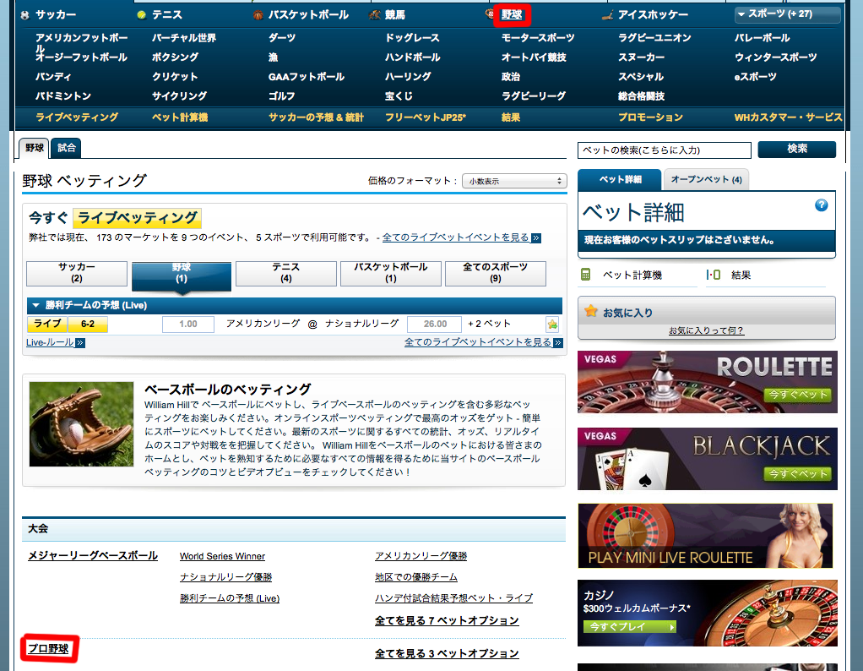Open the 価格のフォーマット dropdown

tap(513, 181)
